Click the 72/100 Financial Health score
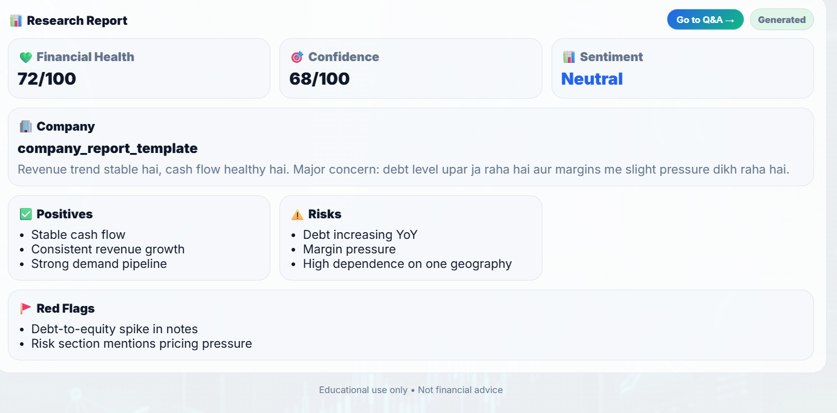The image size is (837, 413). pos(47,79)
